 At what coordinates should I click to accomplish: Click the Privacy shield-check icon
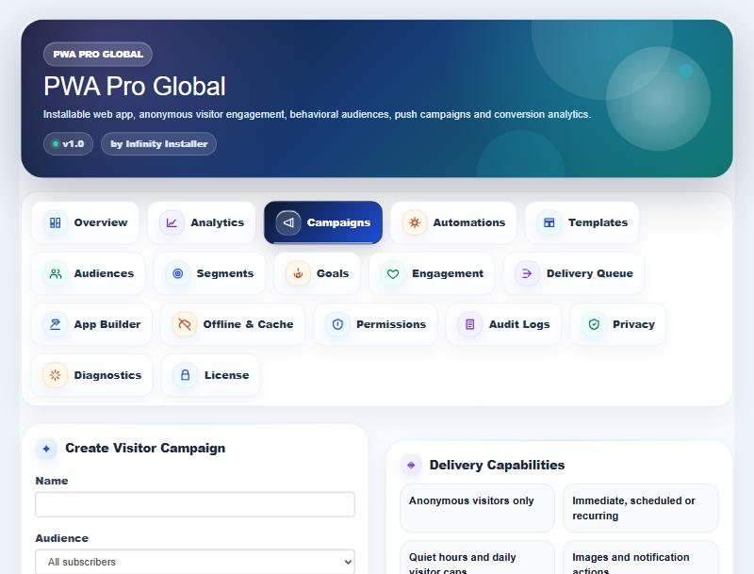click(x=594, y=324)
